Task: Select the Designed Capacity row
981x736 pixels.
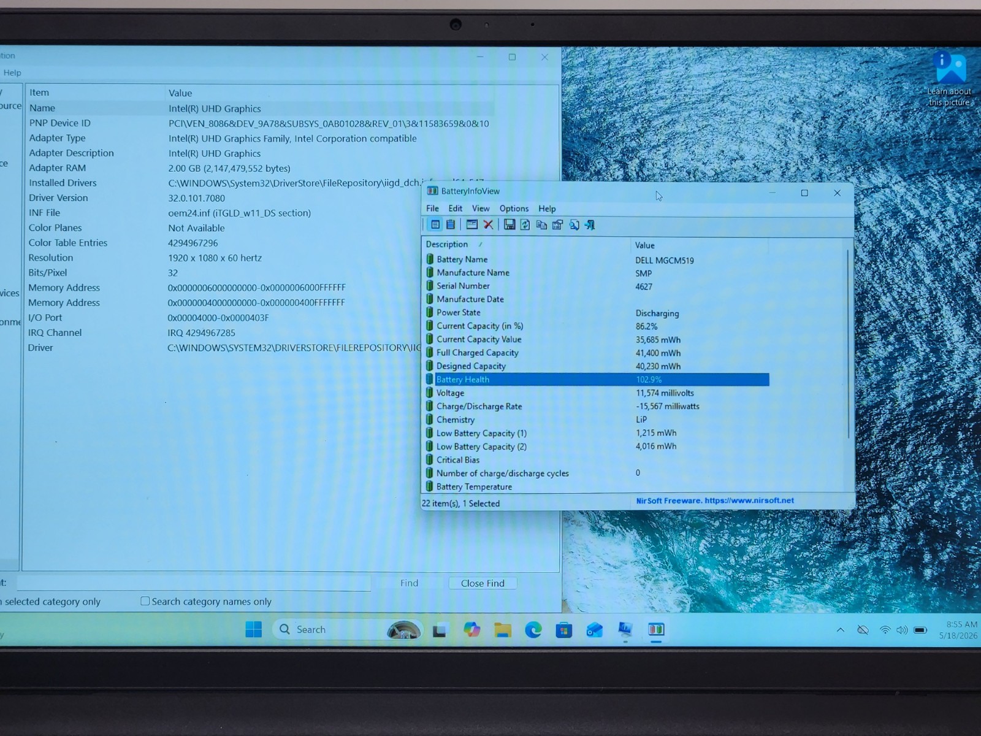Action: pyautogui.click(x=597, y=366)
